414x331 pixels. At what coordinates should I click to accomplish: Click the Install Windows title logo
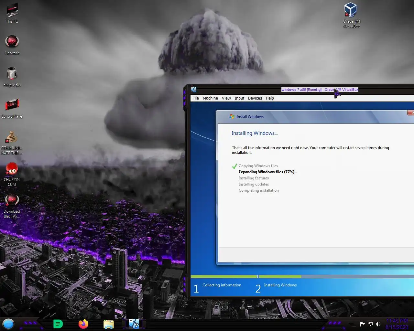[232, 116]
